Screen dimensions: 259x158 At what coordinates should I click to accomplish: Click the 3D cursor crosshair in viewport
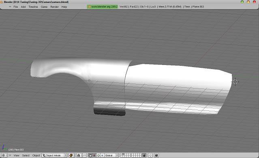(x=235, y=82)
